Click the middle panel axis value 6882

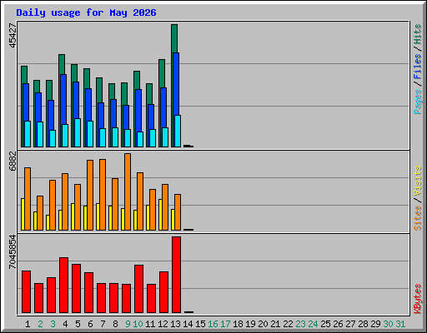click(x=13, y=161)
